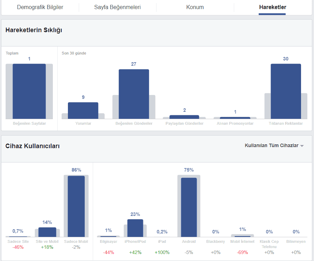The image size is (314, 261).
Task: Click the Sadece Mobil 86% bar
Action: click(x=75, y=206)
